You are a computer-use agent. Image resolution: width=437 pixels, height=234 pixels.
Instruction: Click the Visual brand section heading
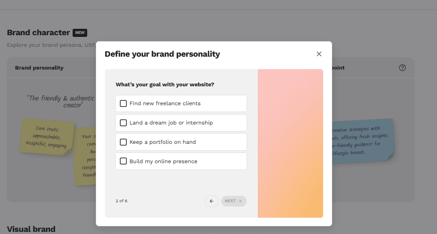pyautogui.click(x=31, y=229)
